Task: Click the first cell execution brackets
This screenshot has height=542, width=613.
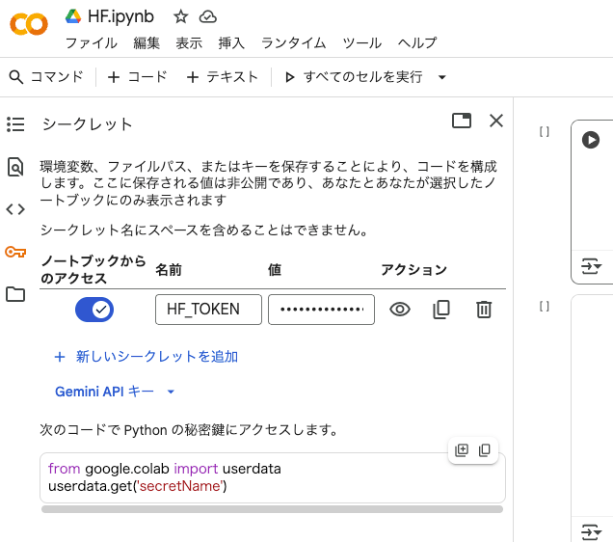Action: tap(545, 132)
